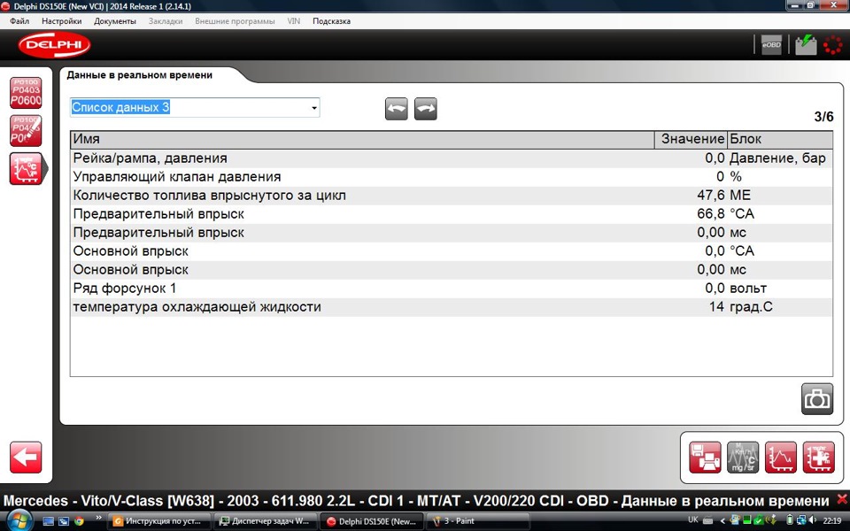Screen dimensions: 850x531
Task: Select Основной впрыск row with 0,00 мс
Action: pos(452,270)
